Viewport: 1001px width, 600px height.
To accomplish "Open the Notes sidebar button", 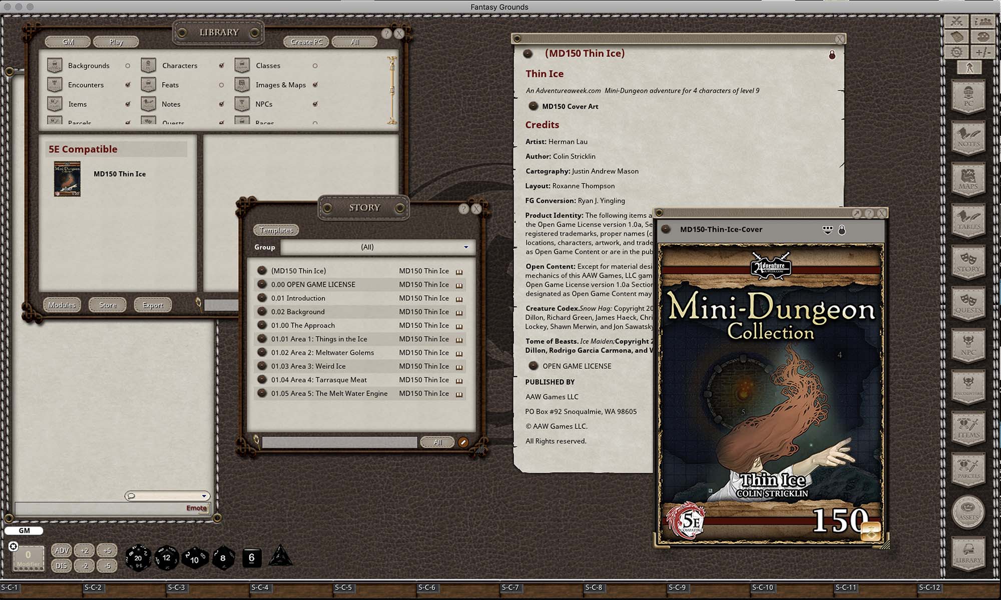I will (x=968, y=138).
